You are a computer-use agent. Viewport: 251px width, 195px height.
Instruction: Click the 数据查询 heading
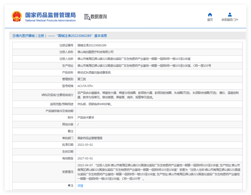coord(99,17)
